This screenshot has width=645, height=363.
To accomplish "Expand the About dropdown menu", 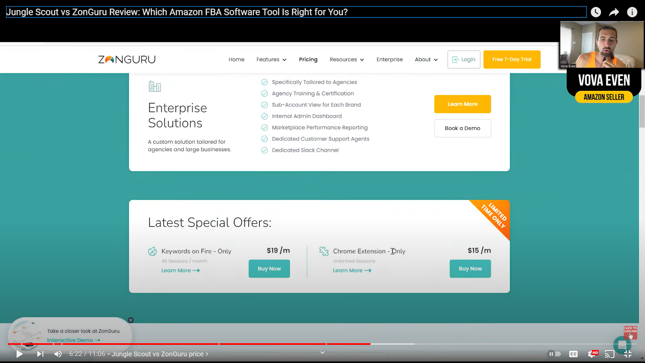I will [x=426, y=59].
